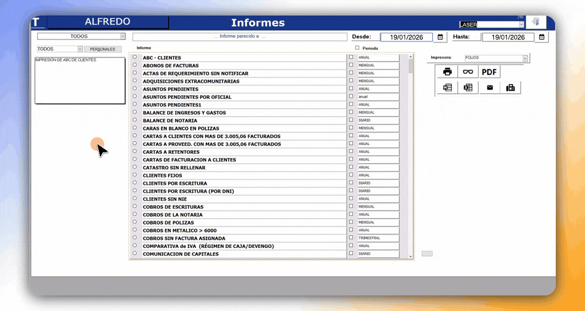Screen dimensions: 585x311
Task: Click the printer icon to print report
Action: tap(447, 72)
